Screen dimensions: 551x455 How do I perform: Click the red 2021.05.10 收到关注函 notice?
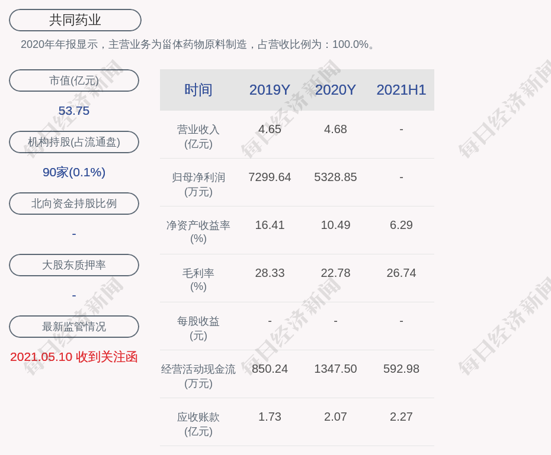(x=74, y=357)
